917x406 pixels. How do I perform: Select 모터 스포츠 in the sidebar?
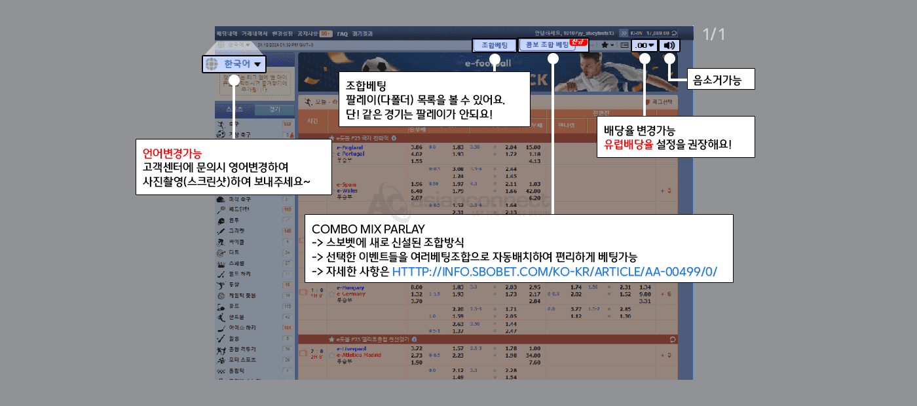[x=243, y=360]
